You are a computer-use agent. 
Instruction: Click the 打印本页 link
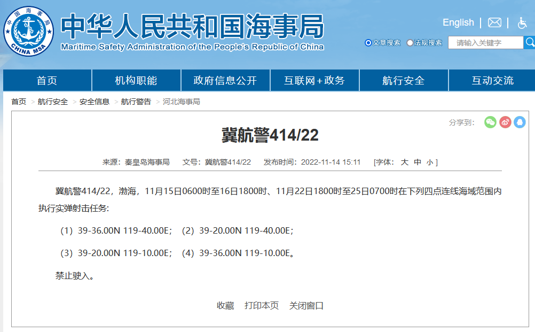tap(262, 305)
